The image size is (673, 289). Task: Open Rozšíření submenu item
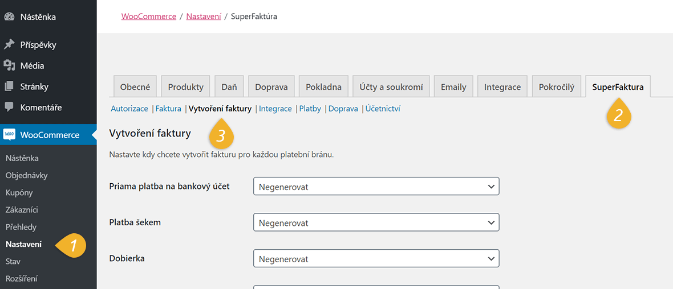point(22,278)
